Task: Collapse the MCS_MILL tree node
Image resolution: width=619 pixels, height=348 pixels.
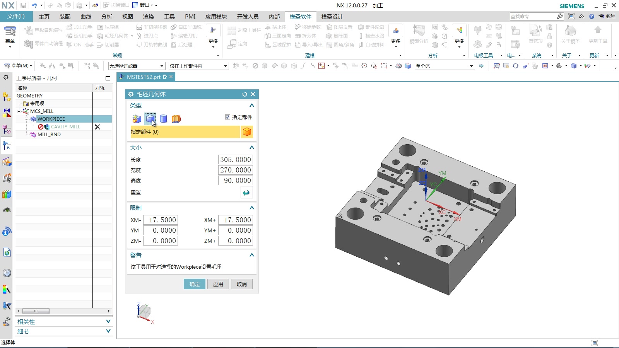Action: pos(19,111)
